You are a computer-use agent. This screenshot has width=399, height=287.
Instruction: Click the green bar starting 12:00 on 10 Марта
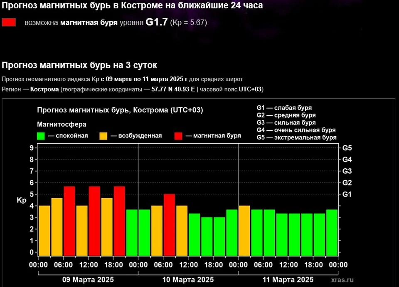pyautogui.click(x=194, y=235)
